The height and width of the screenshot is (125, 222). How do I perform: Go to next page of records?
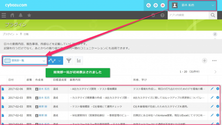[x=215, y=72]
